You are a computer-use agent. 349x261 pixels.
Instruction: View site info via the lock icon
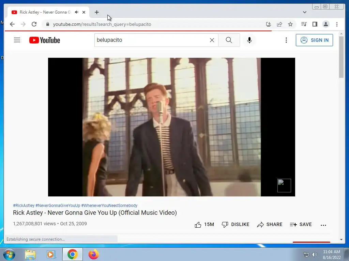tap(48, 24)
